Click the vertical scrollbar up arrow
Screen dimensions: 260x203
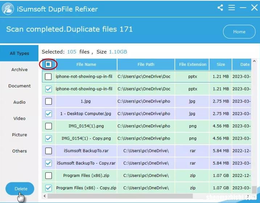[254, 61]
